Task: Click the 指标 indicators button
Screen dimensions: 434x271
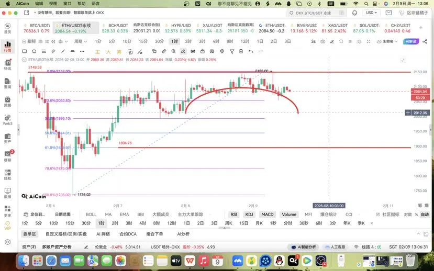Action: (29, 41)
